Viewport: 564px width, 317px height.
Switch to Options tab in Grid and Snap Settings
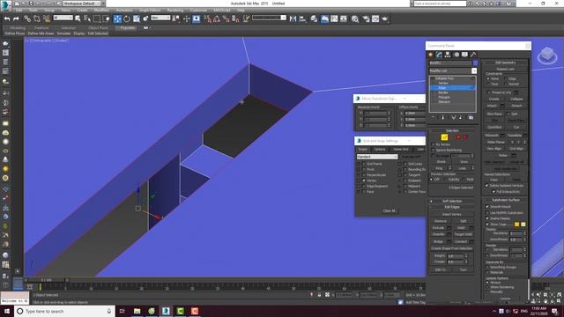pyautogui.click(x=380, y=149)
